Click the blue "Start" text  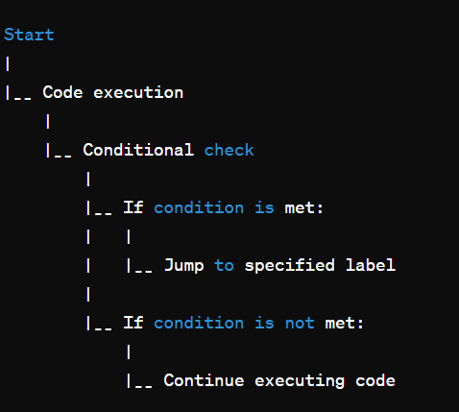(x=29, y=35)
